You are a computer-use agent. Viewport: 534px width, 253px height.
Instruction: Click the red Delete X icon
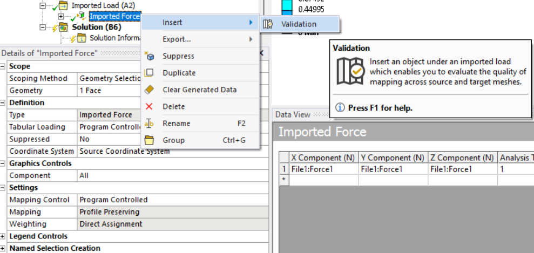(x=150, y=107)
